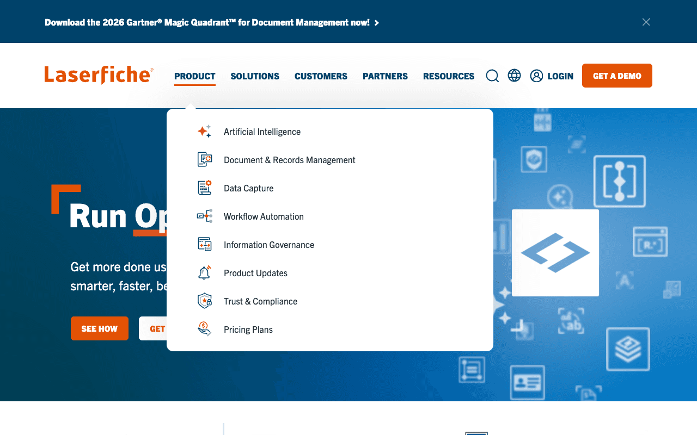Open the search magnifier icon
This screenshot has width=697, height=435.
point(492,76)
